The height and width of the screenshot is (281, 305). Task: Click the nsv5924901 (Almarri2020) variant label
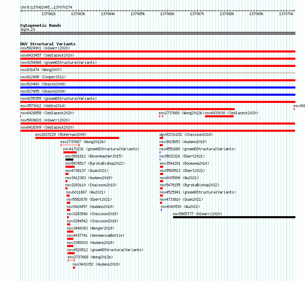(x=45, y=48)
